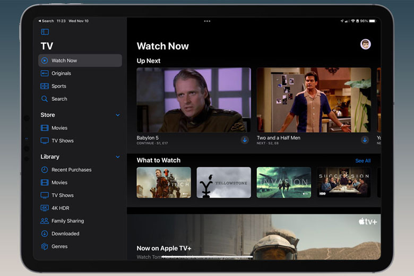Open the Yellowstone poster
The image size is (414, 276).
(x=223, y=183)
